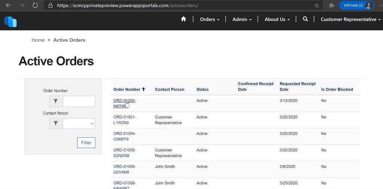Click the Order Number filter text box
The width and height of the screenshot is (383, 189).
pyautogui.click(x=79, y=101)
